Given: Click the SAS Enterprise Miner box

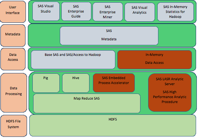Looking at the screenshot, I should click(108, 12).
